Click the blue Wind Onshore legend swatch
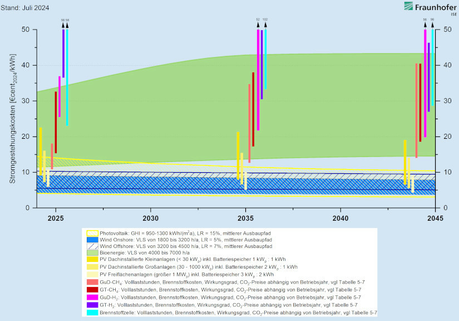 click(91, 240)
